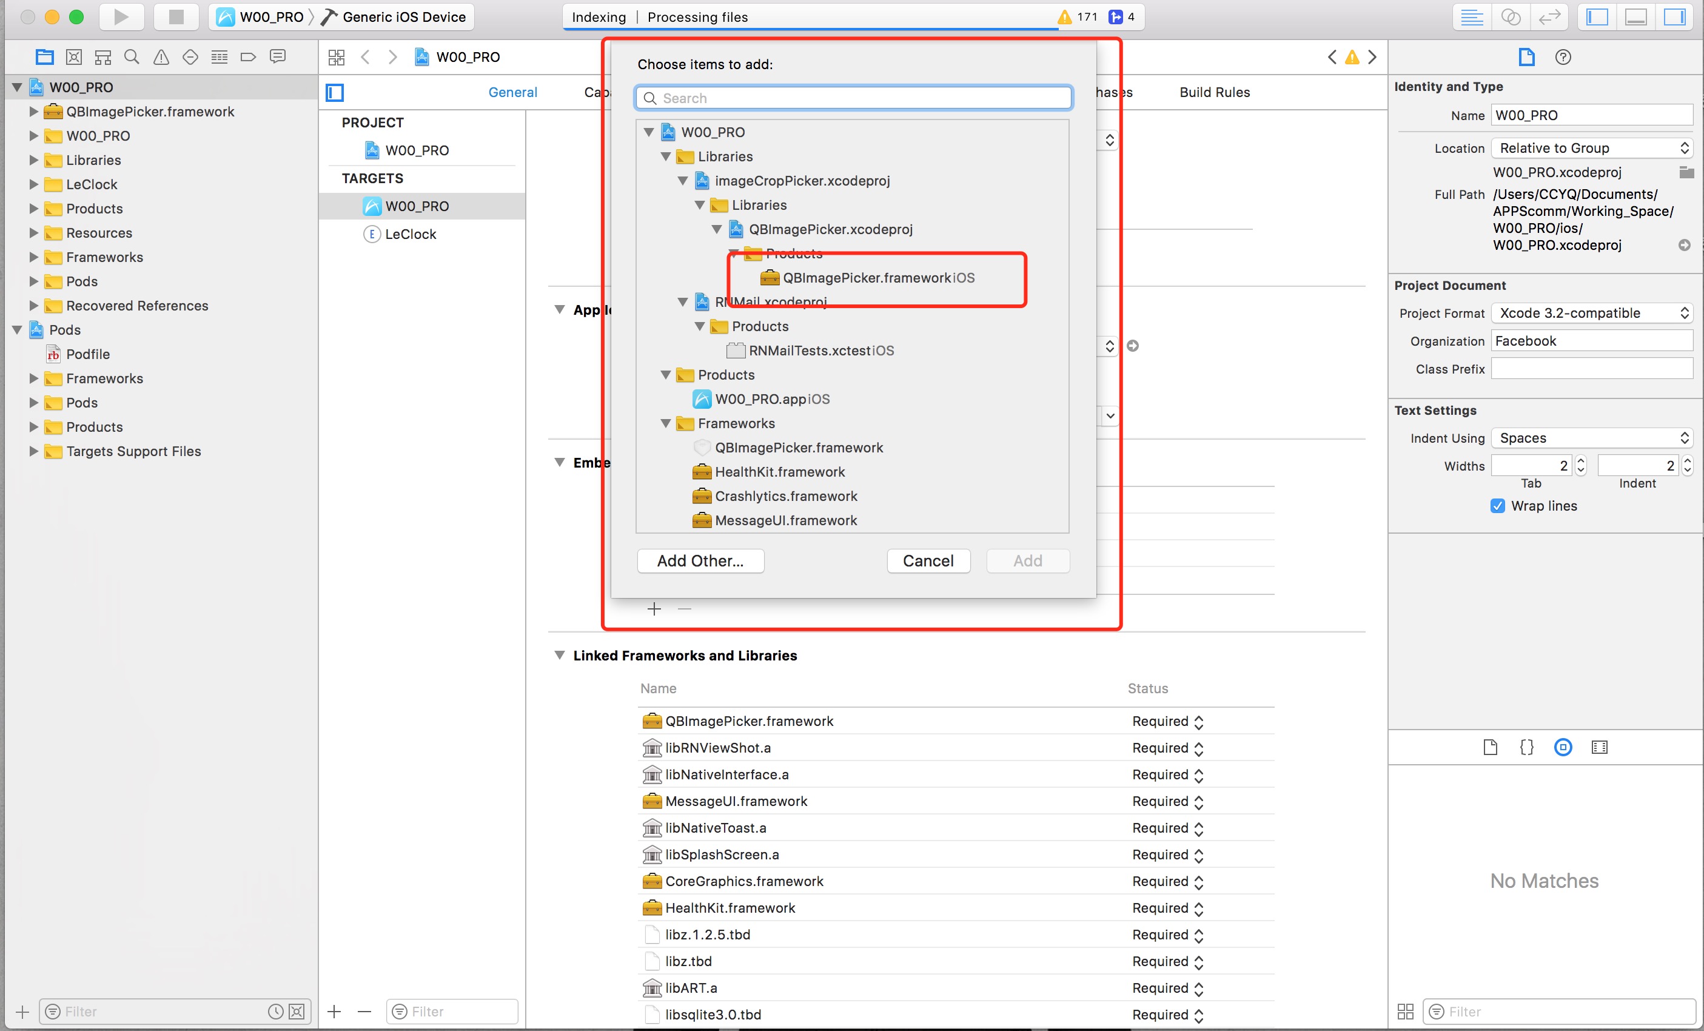The width and height of the screenshot is (1704, 1031).
Task: Go back in editor history
Action: tap(365, 56)
